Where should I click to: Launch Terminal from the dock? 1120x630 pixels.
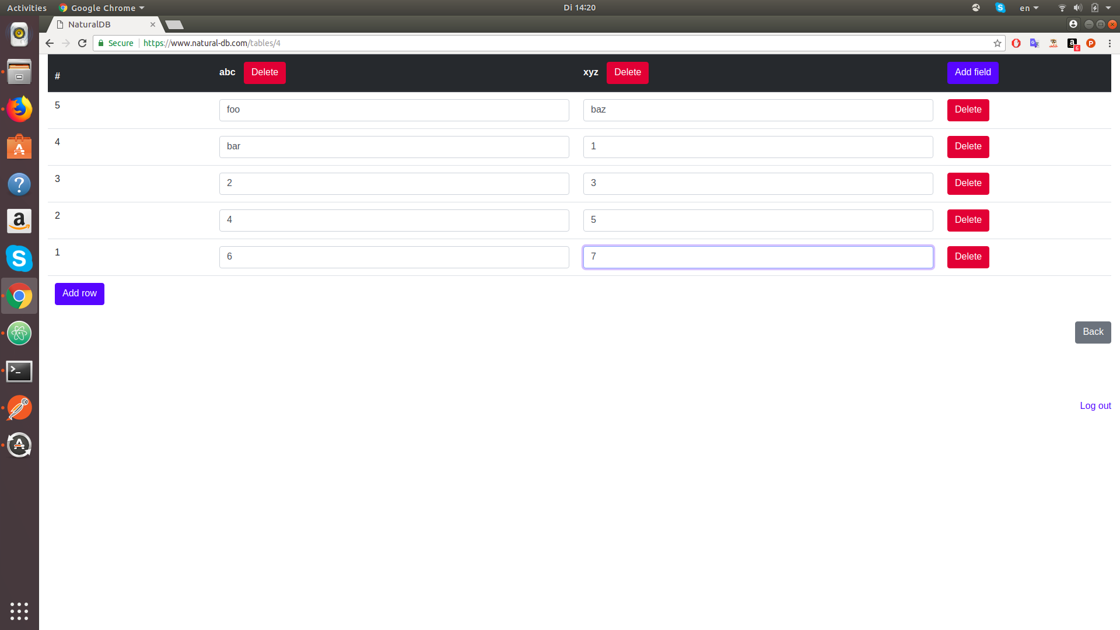click(19, 371)
